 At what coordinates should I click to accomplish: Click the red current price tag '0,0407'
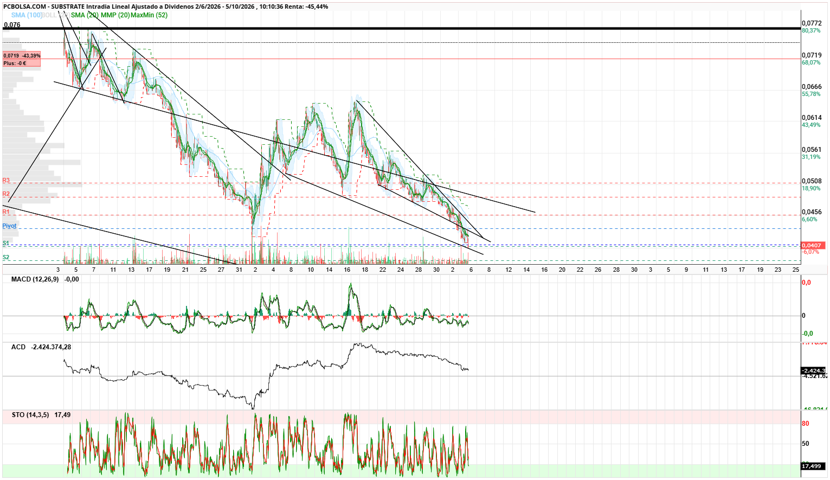click(813, 246)
